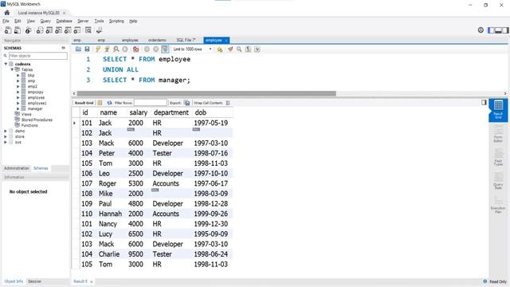The image size is (510, 287).
Task: Click the beautify query broom icon
Action: (x=230, y=49)
